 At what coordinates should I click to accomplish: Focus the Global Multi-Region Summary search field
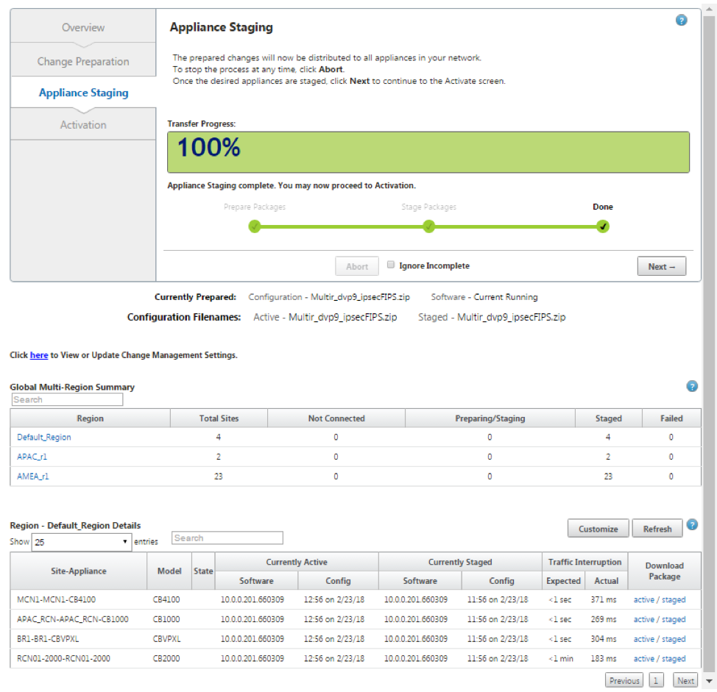(x=67, y=399)
